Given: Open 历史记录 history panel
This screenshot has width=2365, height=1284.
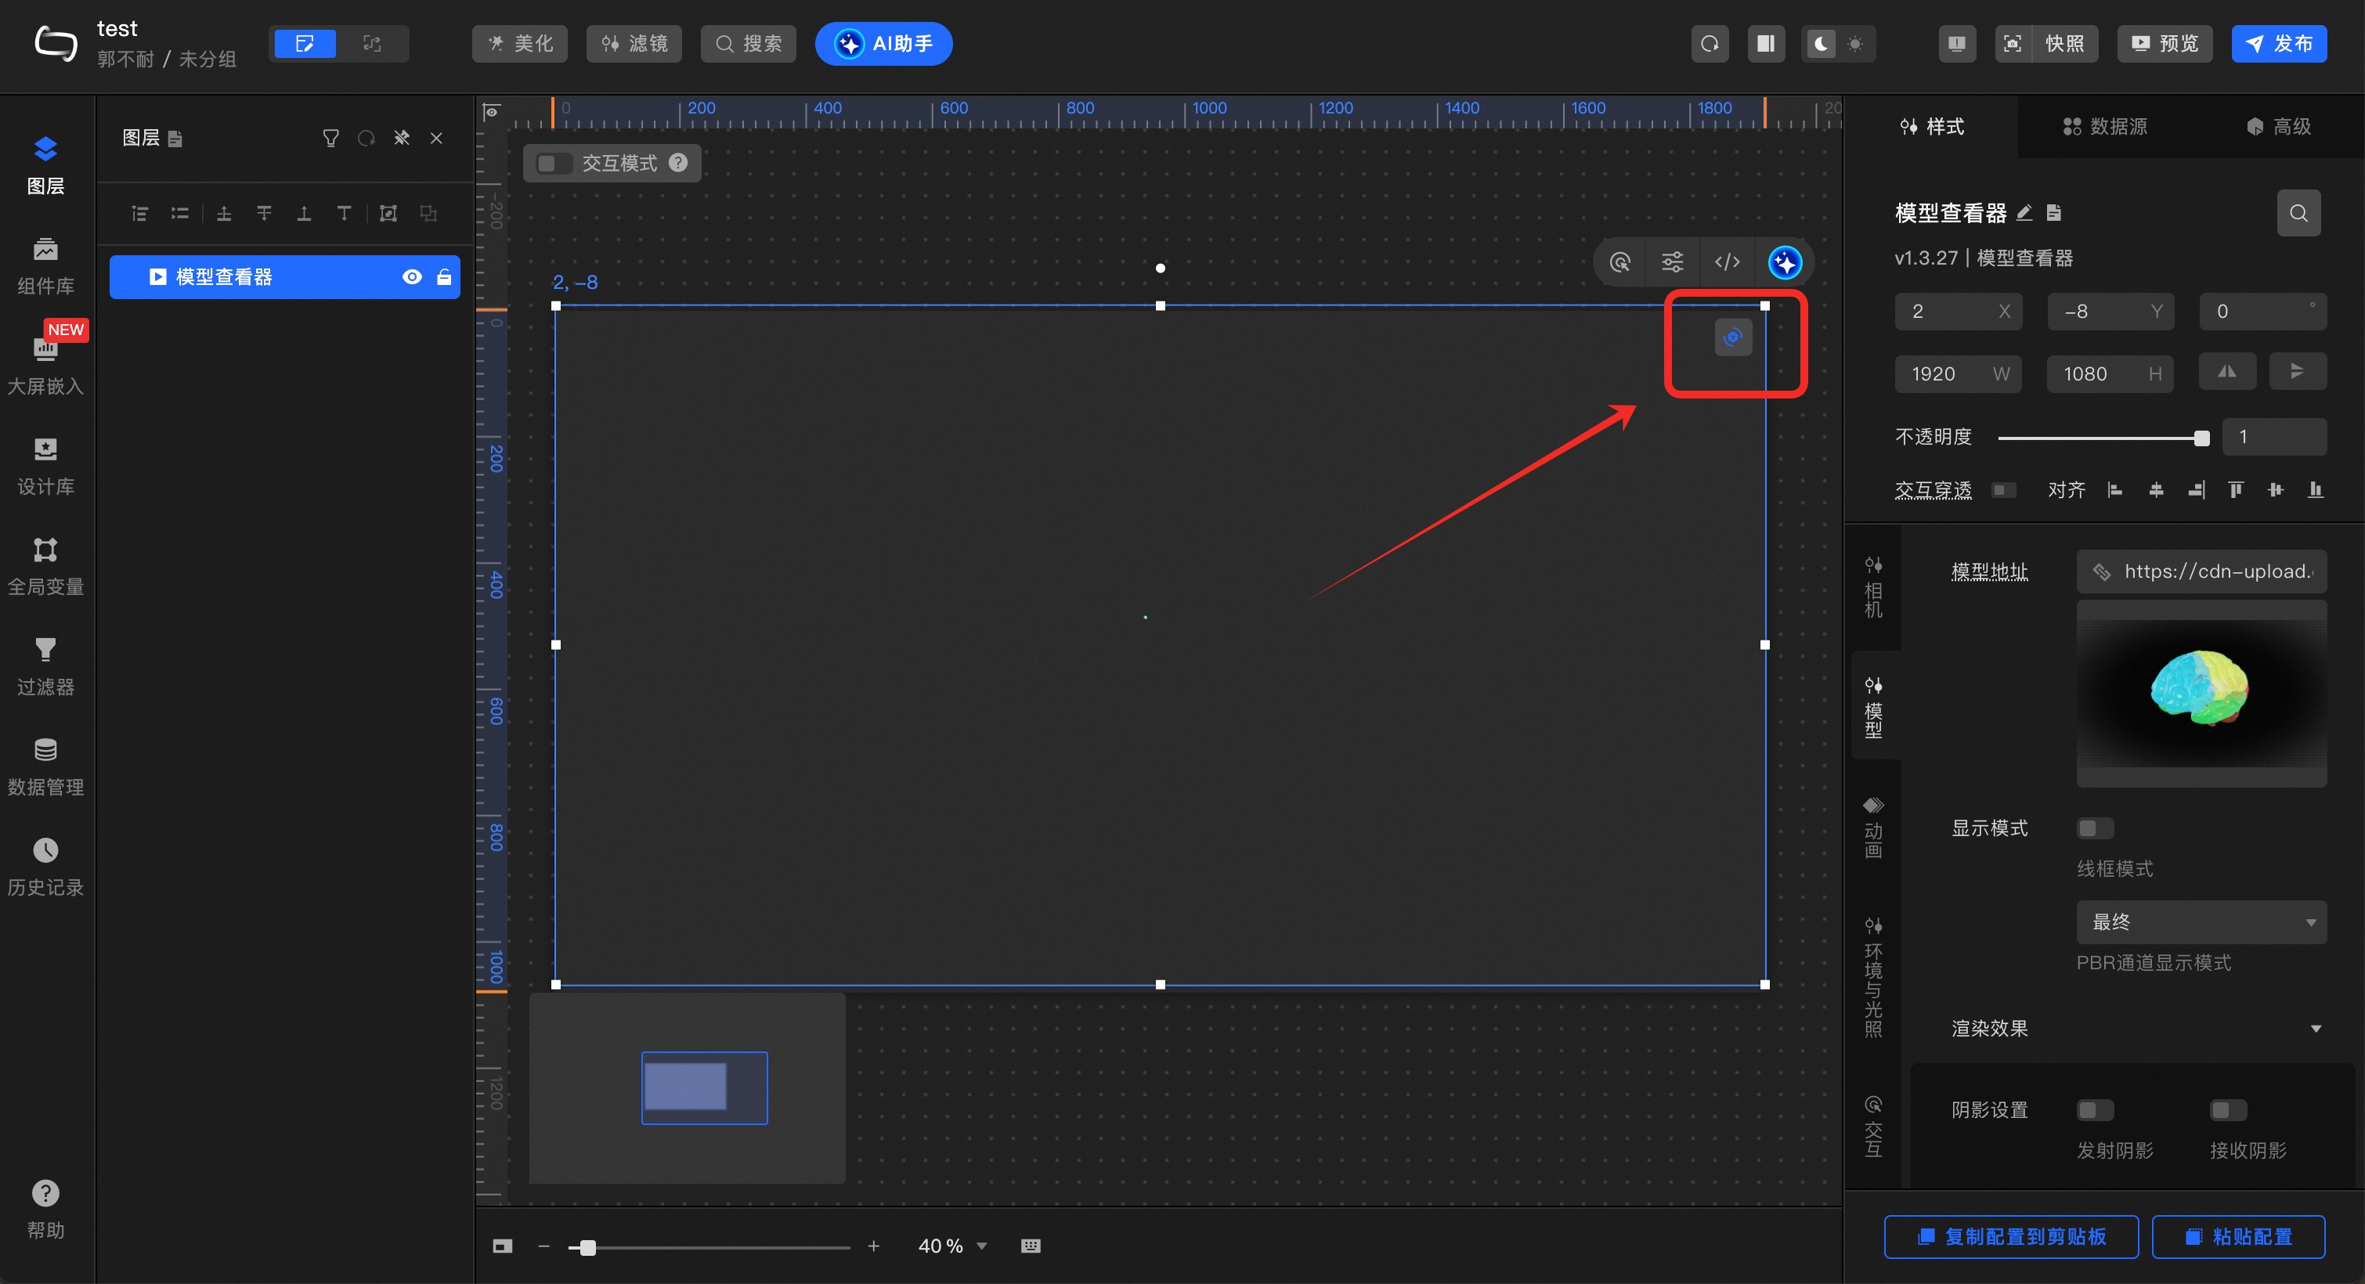Looking at the screenshot, I should tap(45, 867).
